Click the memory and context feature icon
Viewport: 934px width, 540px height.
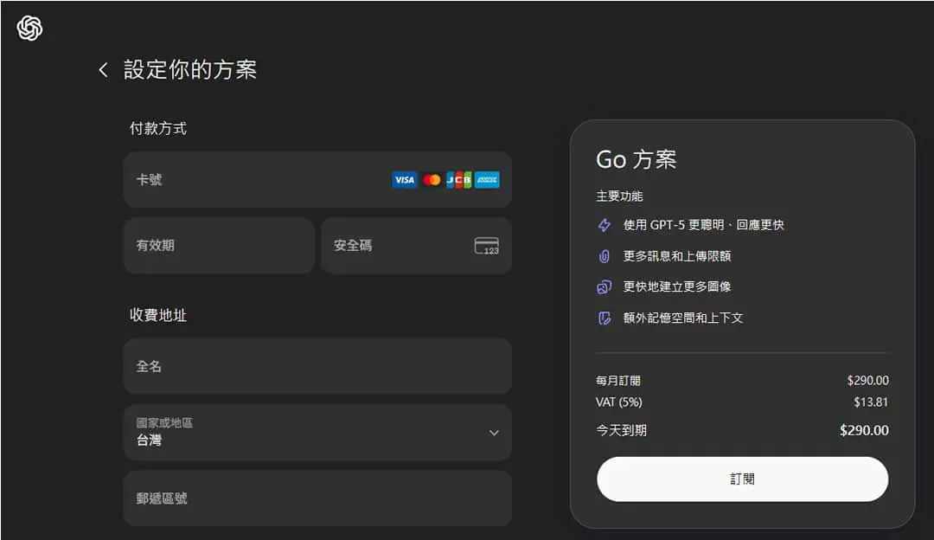tap(604, 318)
